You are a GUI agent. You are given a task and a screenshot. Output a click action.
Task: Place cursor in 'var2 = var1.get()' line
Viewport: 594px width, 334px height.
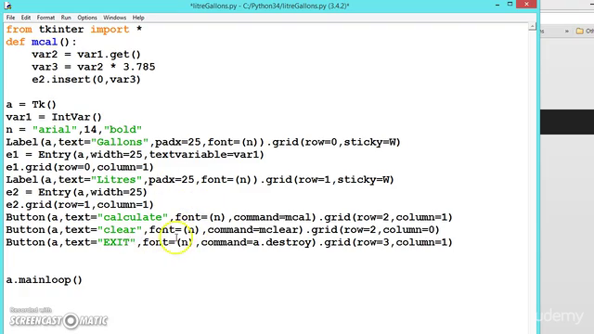[86, 54]
